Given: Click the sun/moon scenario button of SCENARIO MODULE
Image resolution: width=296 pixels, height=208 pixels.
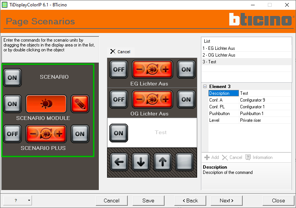Looking at the screenshot, I should (46, 104).
